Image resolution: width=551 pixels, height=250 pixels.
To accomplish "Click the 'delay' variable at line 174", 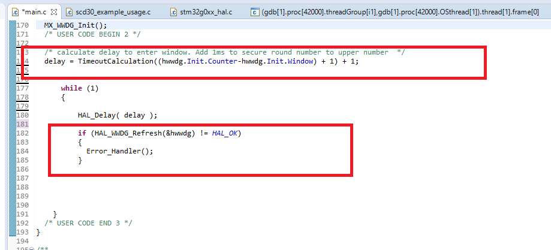I will (x=55, y=61).
